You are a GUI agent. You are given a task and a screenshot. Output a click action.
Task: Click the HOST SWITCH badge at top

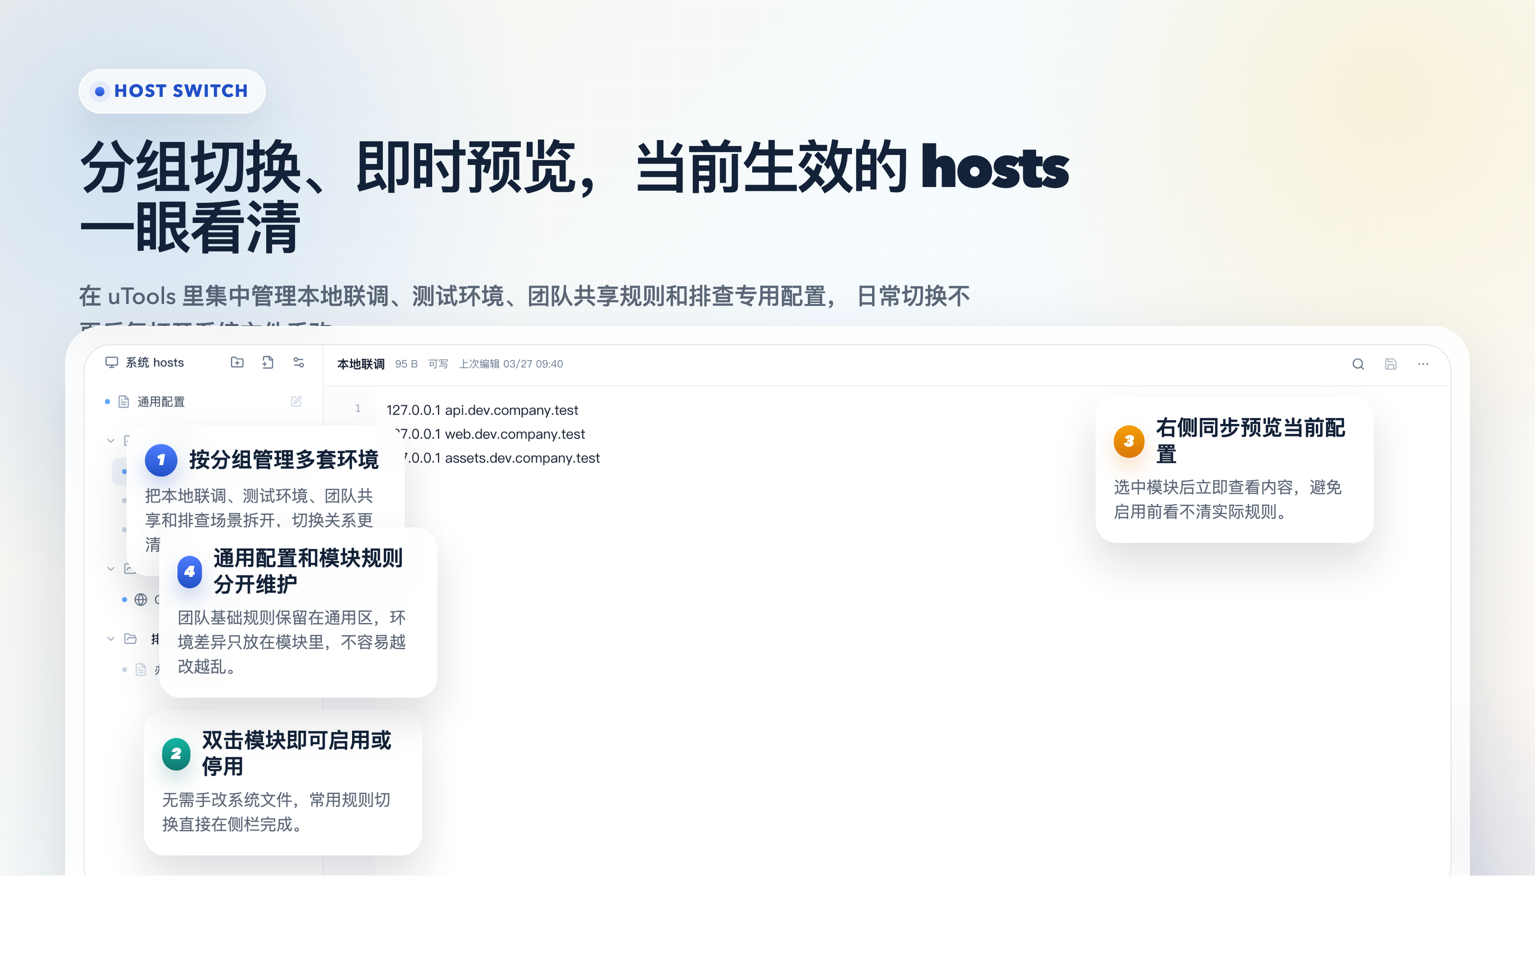pos(172,91)
